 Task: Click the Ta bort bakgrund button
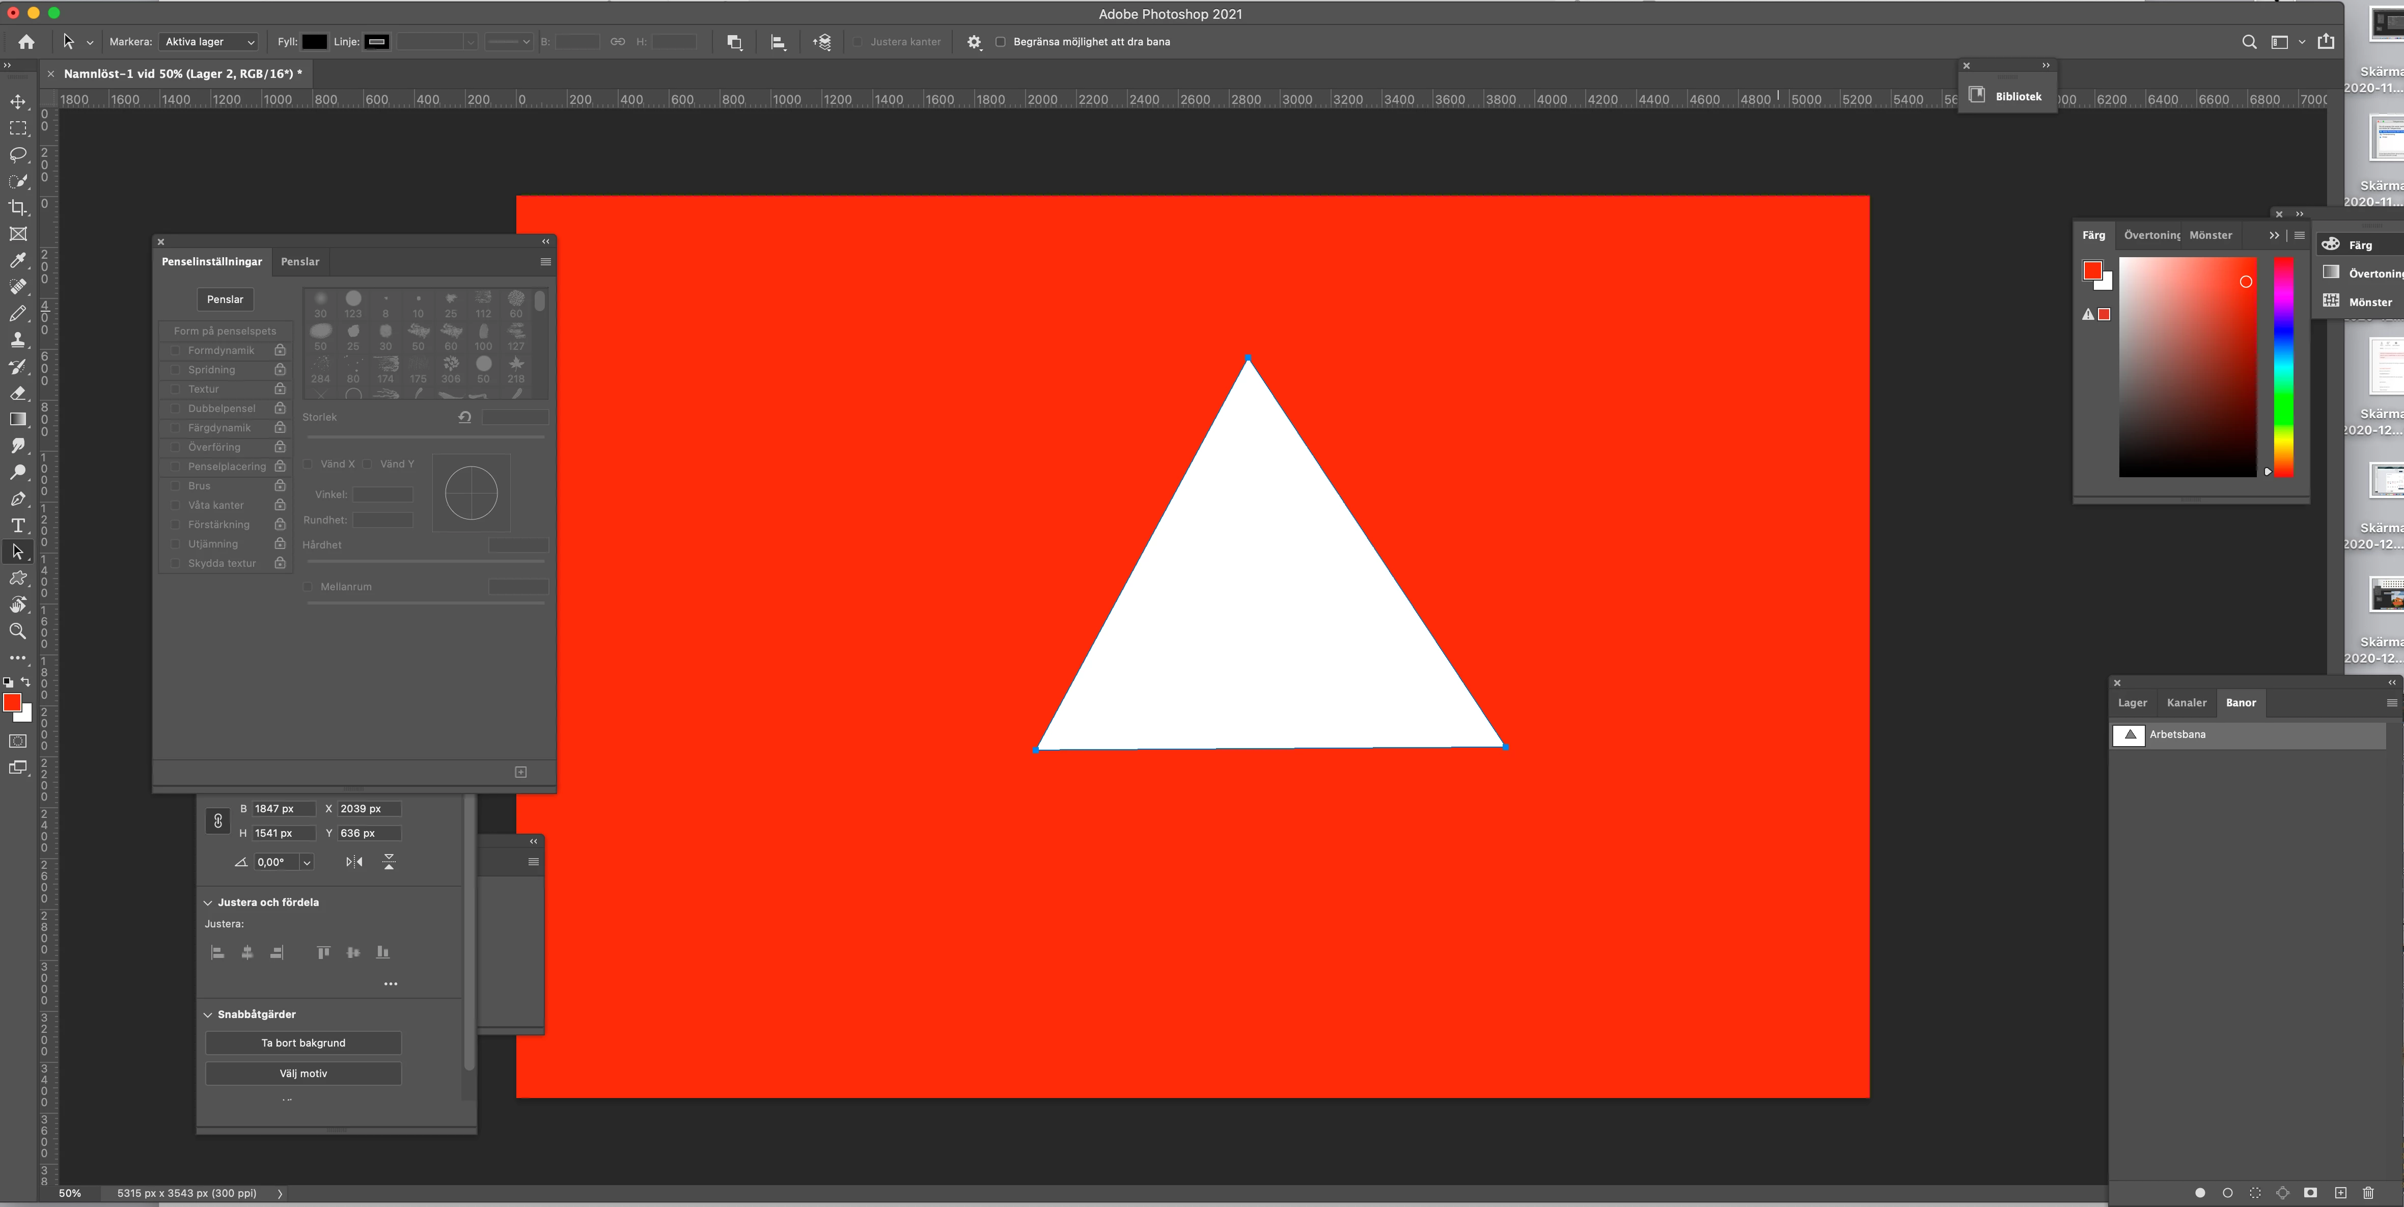pos(303,1043)
